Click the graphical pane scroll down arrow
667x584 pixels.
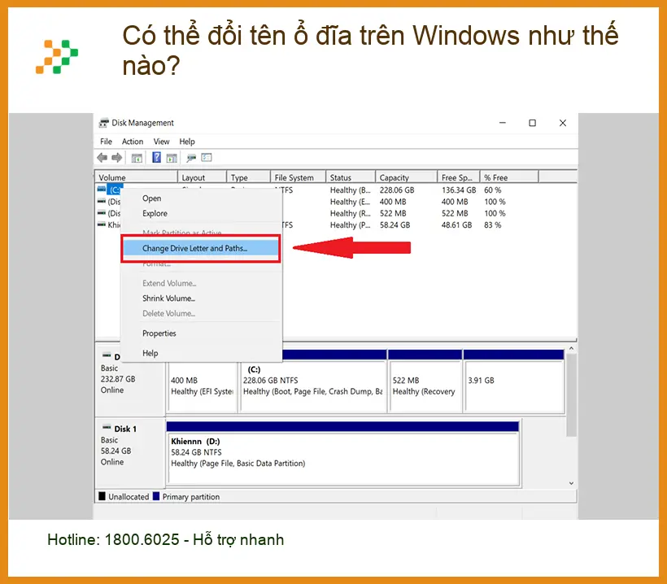pyautogui.click(x=571, y=483)
